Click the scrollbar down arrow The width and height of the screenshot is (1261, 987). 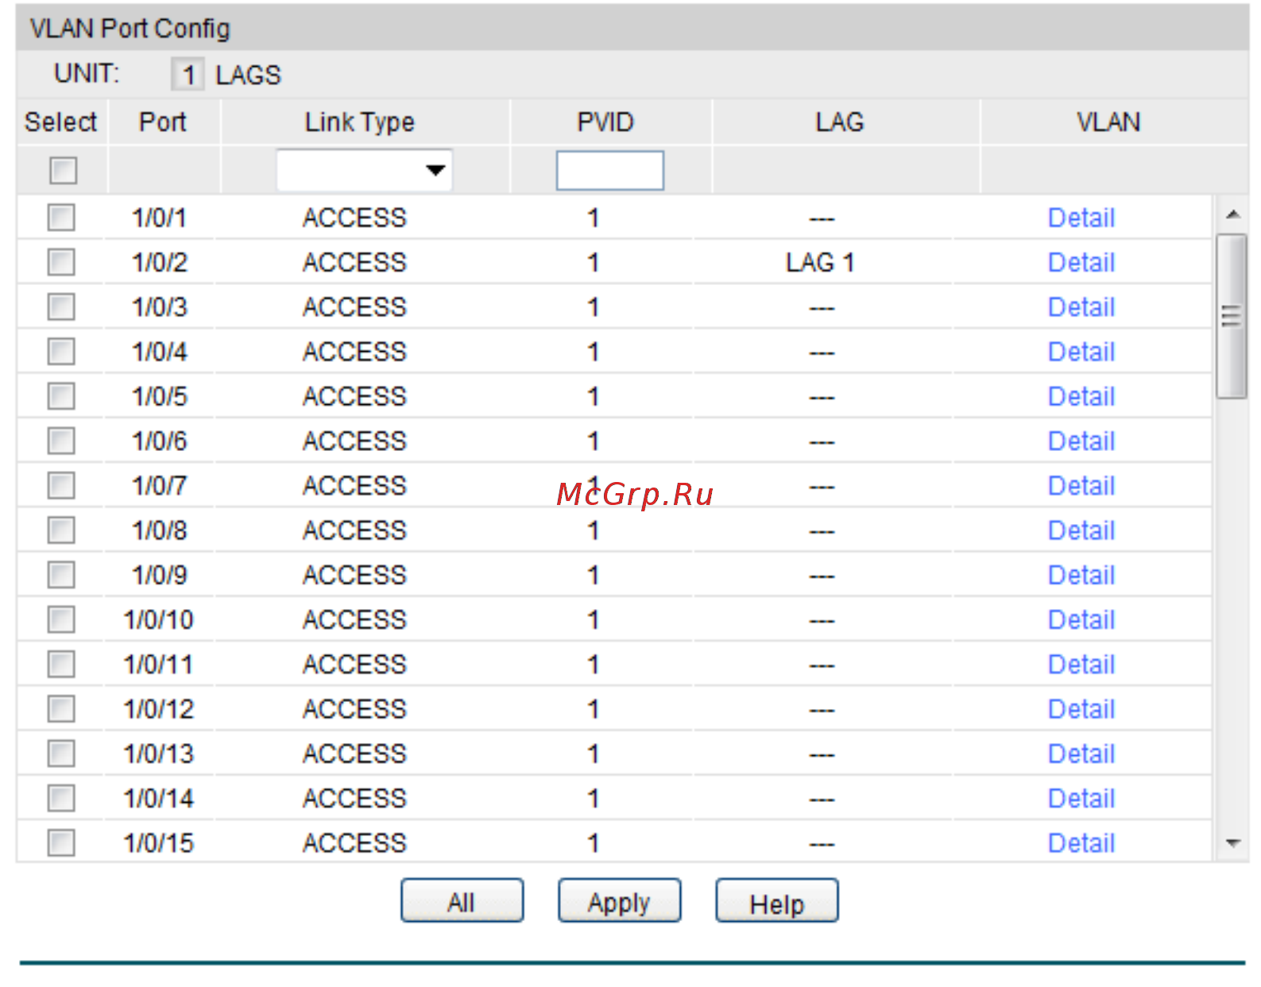1232,843
